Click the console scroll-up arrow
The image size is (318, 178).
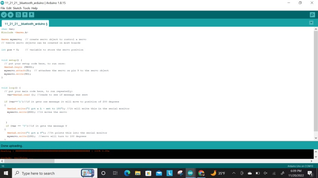316,151
